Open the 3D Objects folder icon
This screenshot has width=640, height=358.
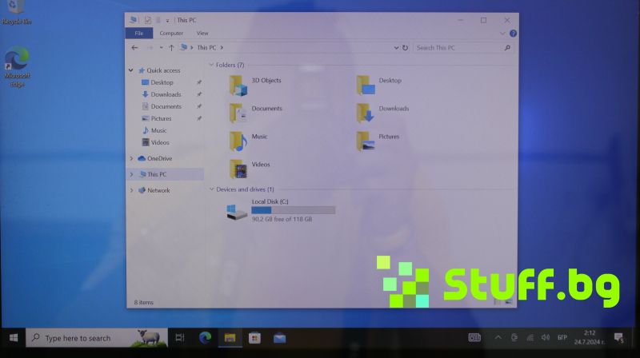(238, 85)
